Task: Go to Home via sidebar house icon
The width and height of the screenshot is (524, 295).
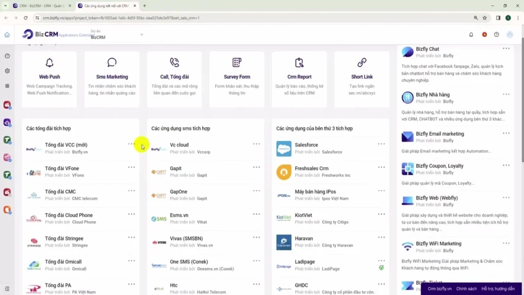Action: click(x=7, y=35)
